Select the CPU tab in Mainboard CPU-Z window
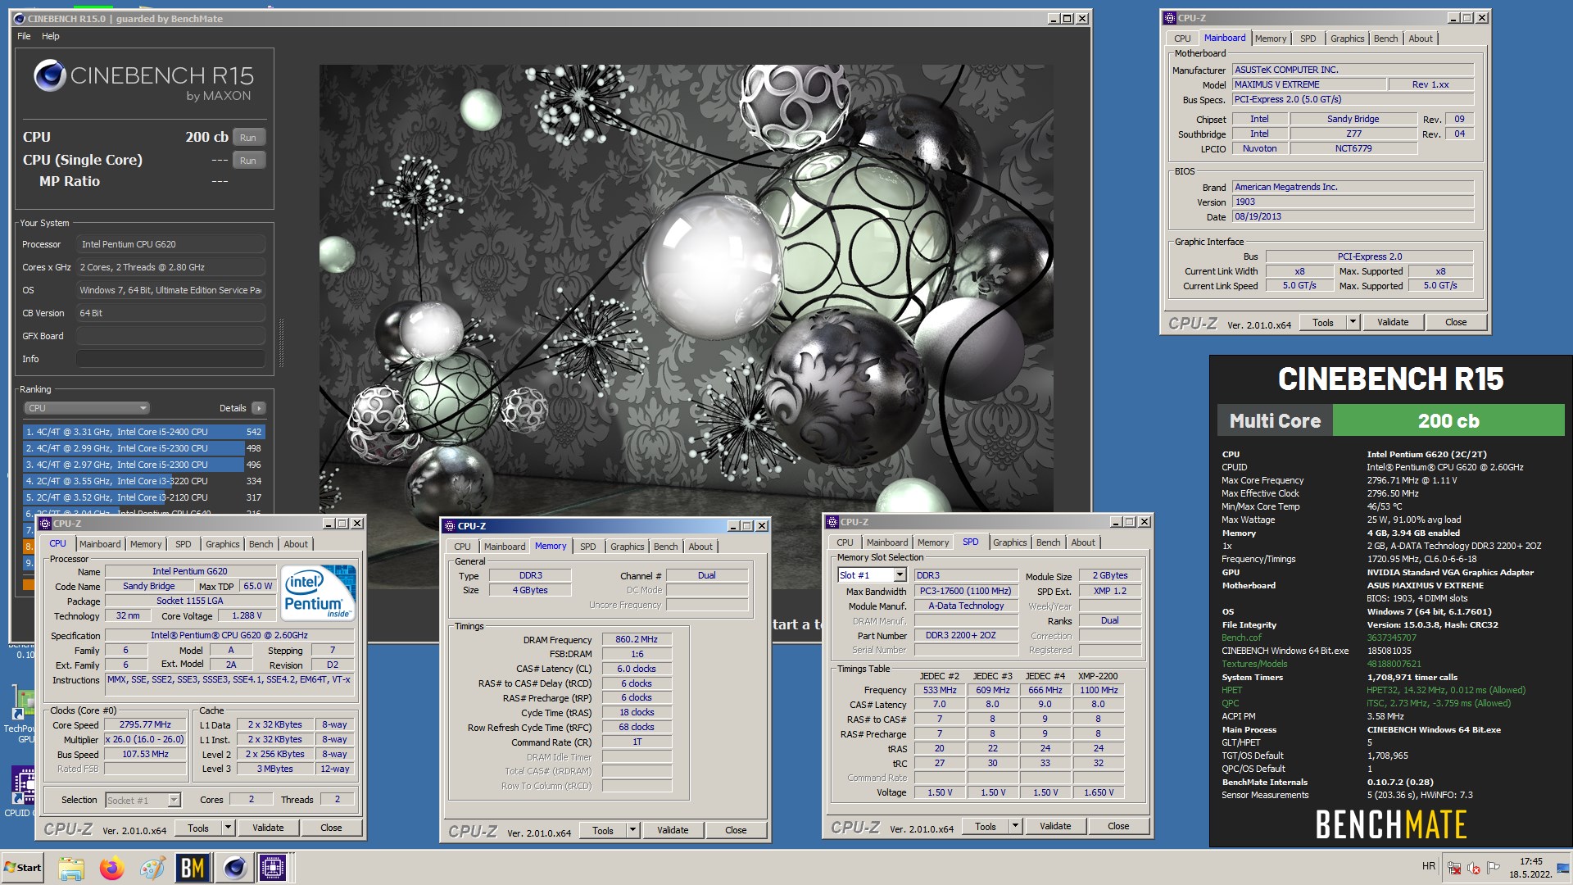This screenshot has width=1573, height=885. click(1182, 39)
